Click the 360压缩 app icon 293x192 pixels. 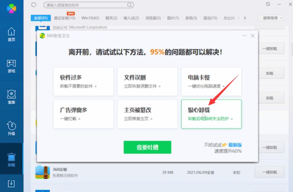(43, 172)
